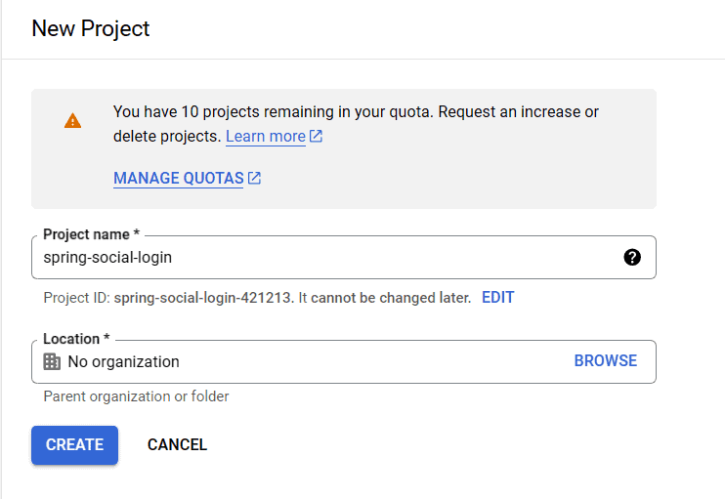Viewport: 725px width, 499px height.
Task: Click the orange warning triangle icon
Action: point(72,121)
